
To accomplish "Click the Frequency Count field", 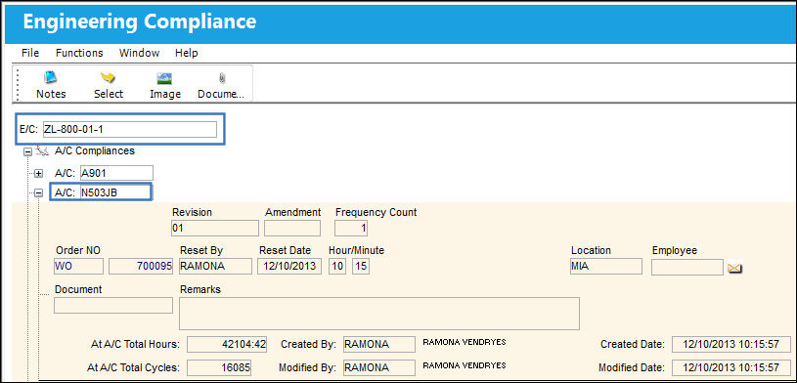I will [351, 228].
